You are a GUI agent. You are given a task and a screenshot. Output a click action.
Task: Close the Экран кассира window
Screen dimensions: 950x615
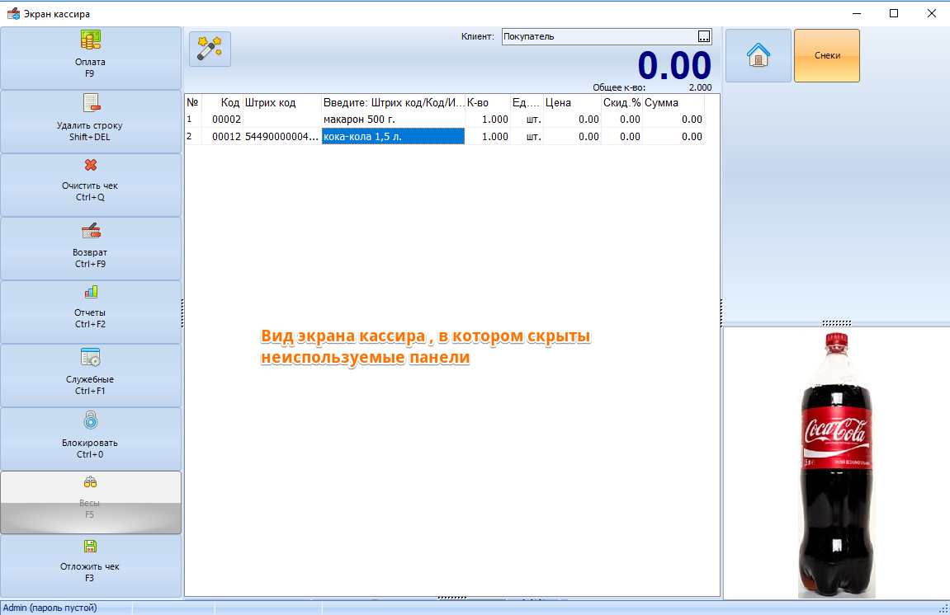pyautogui.click(x=931, y=13)
